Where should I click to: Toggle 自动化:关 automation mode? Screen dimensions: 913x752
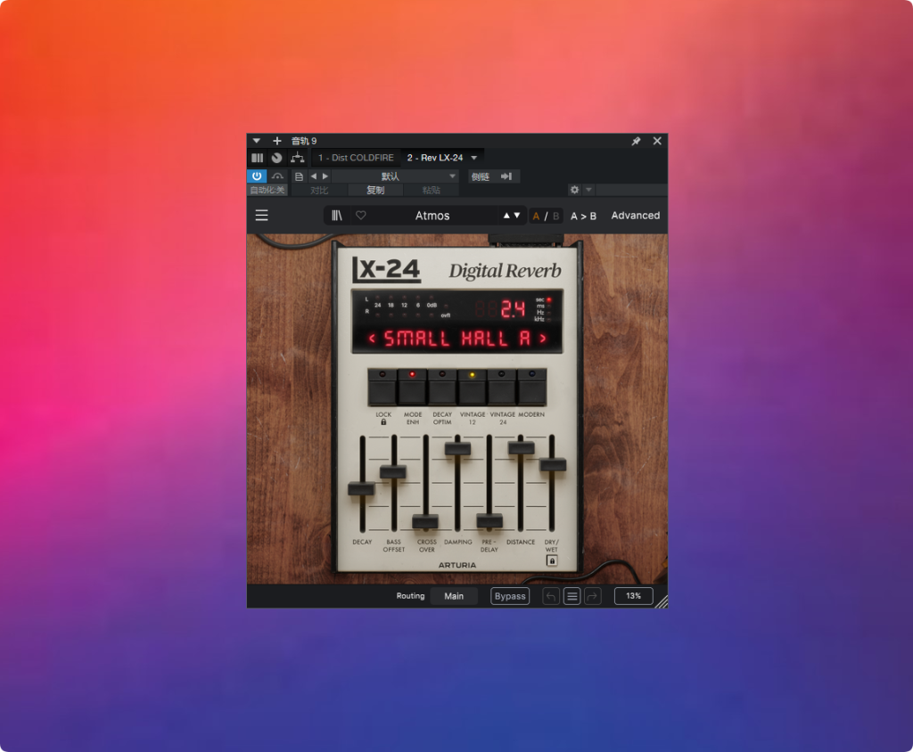tap(267, 191)
